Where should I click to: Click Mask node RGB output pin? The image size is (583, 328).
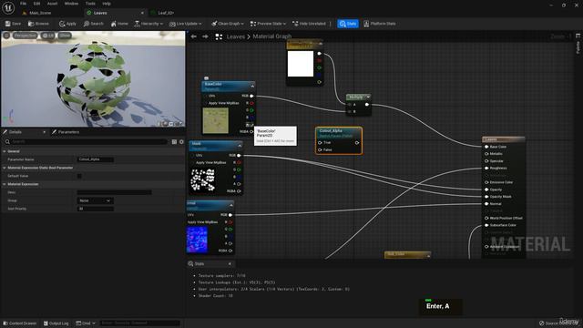point(239,156)
